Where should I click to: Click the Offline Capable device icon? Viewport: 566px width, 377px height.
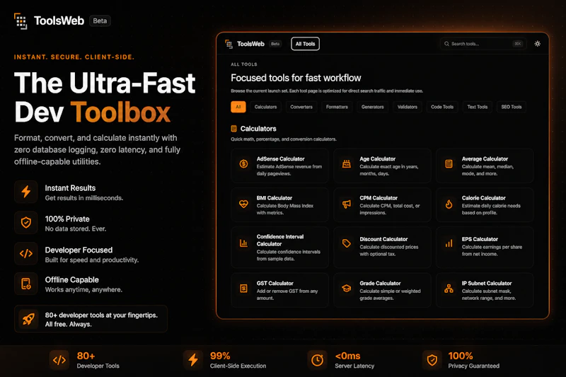26,284
